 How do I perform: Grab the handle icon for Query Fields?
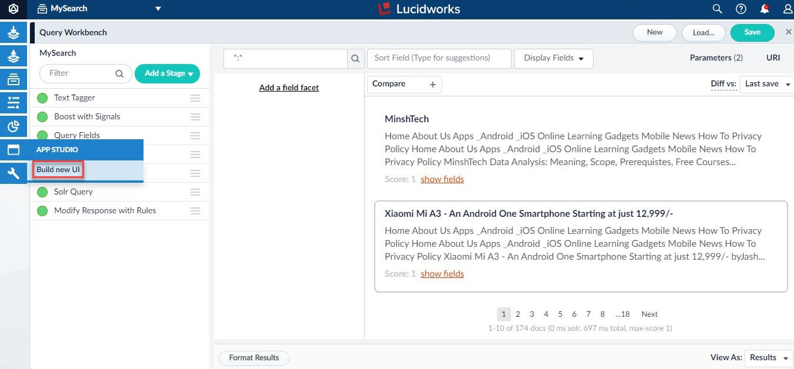pyautogui.click(x=195, y=136)
